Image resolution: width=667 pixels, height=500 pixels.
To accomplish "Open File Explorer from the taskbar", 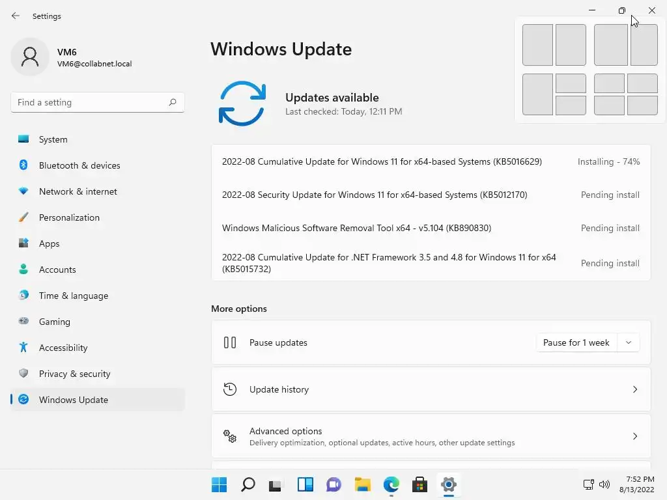I will [362, 484].
